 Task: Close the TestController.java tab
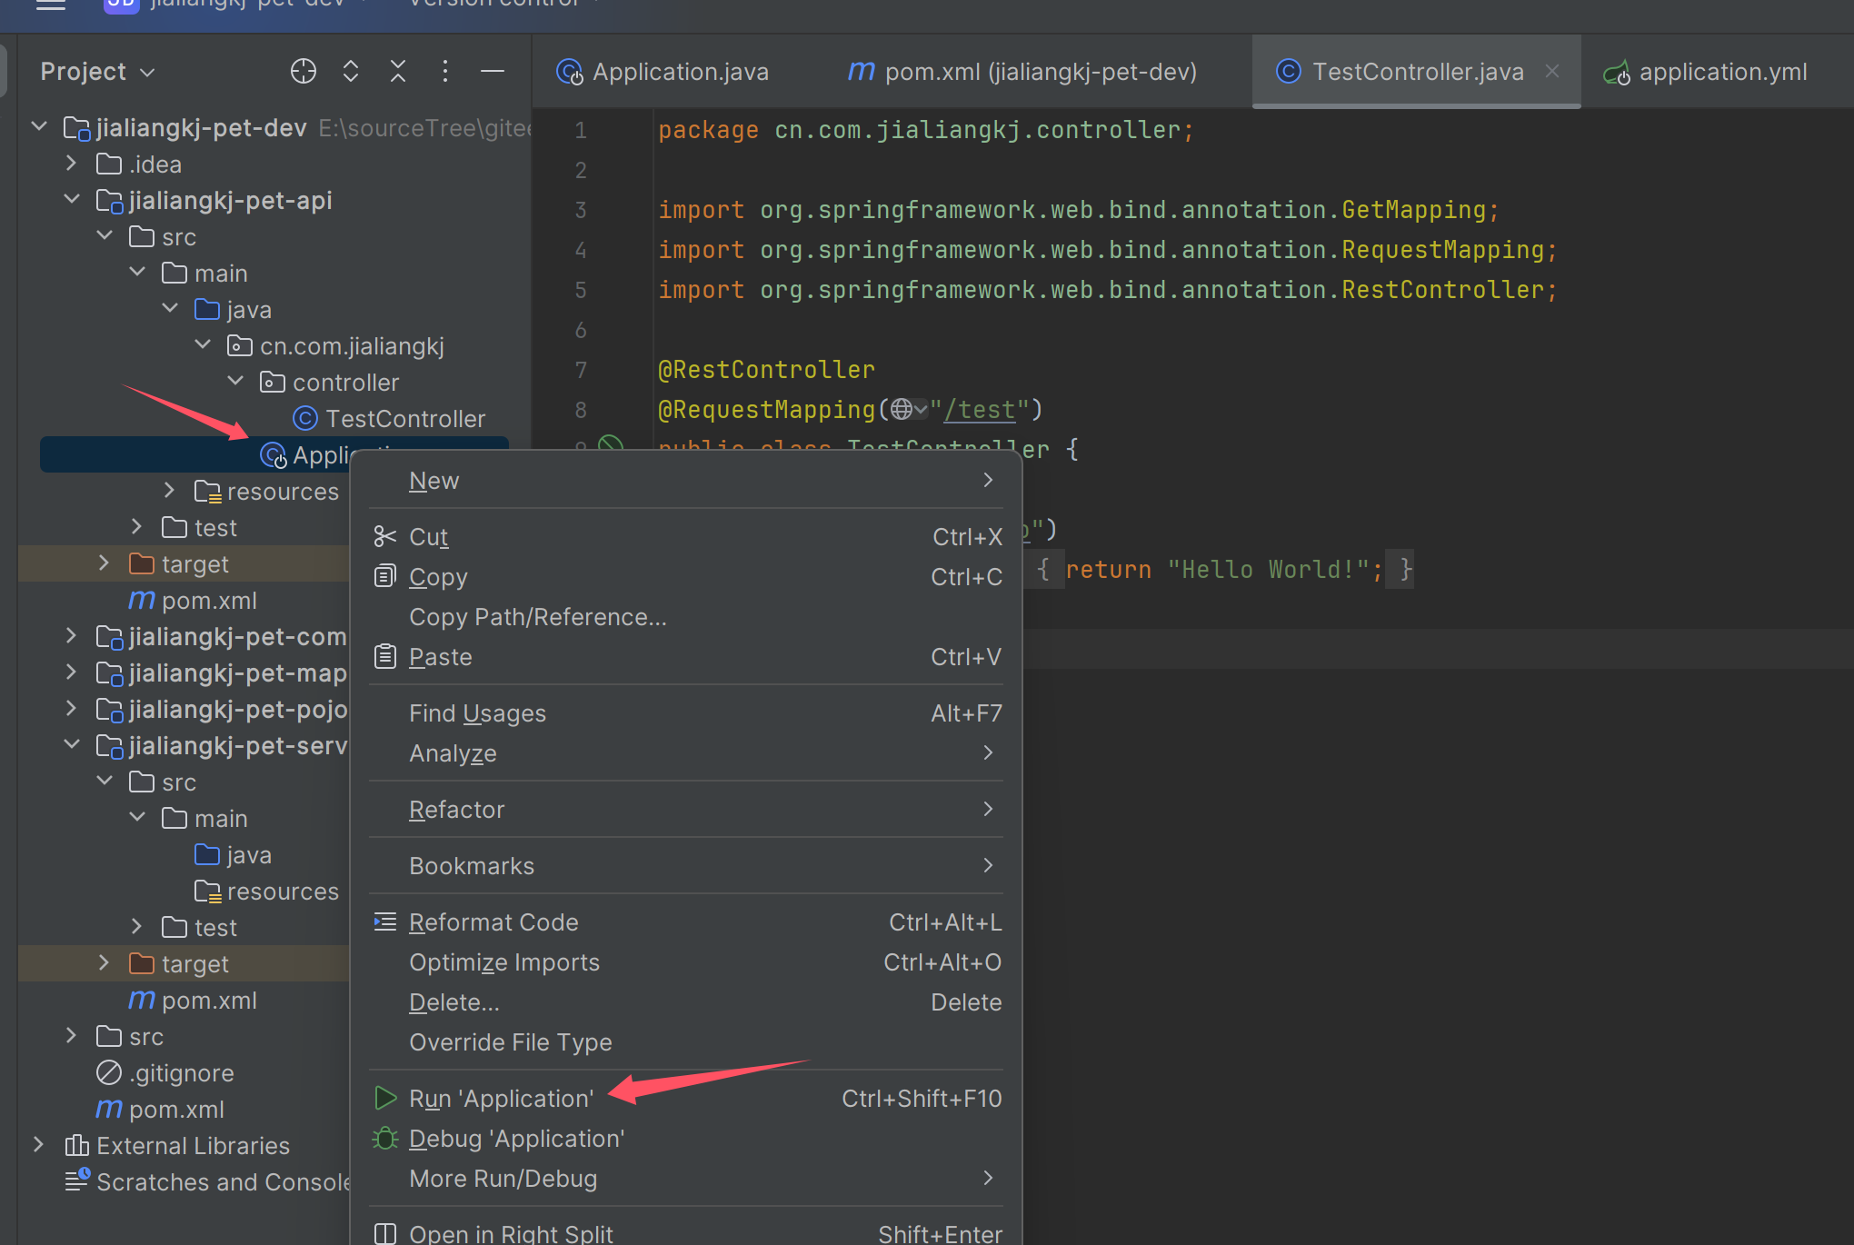pos(1552,71)
